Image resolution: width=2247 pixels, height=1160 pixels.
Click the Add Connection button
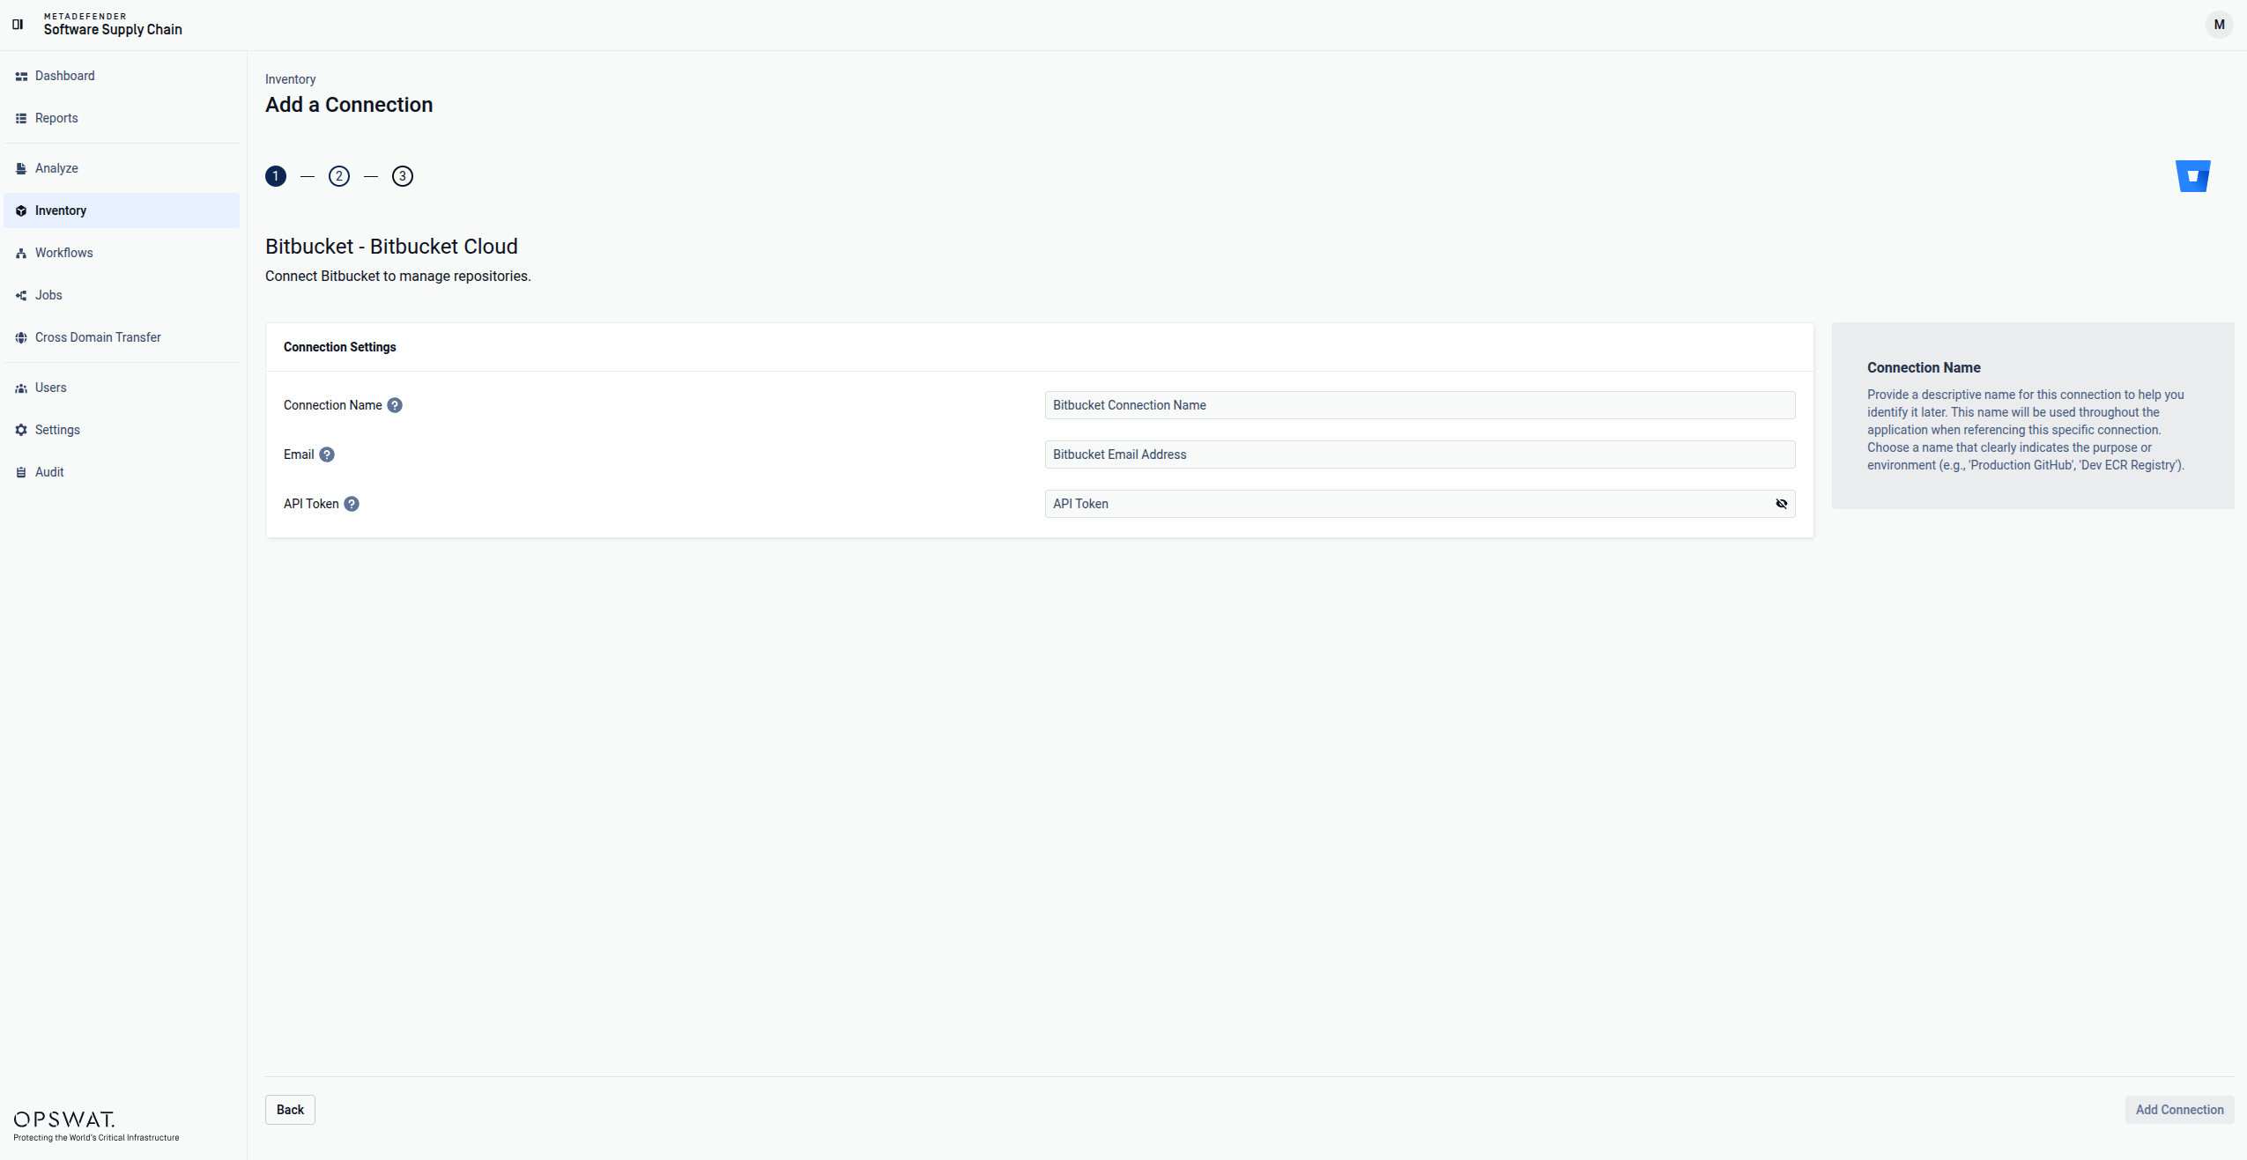[2179, 1110]
